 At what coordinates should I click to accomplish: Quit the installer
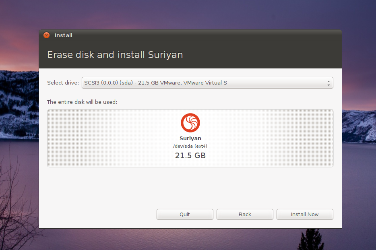click(x=185, y=214)
